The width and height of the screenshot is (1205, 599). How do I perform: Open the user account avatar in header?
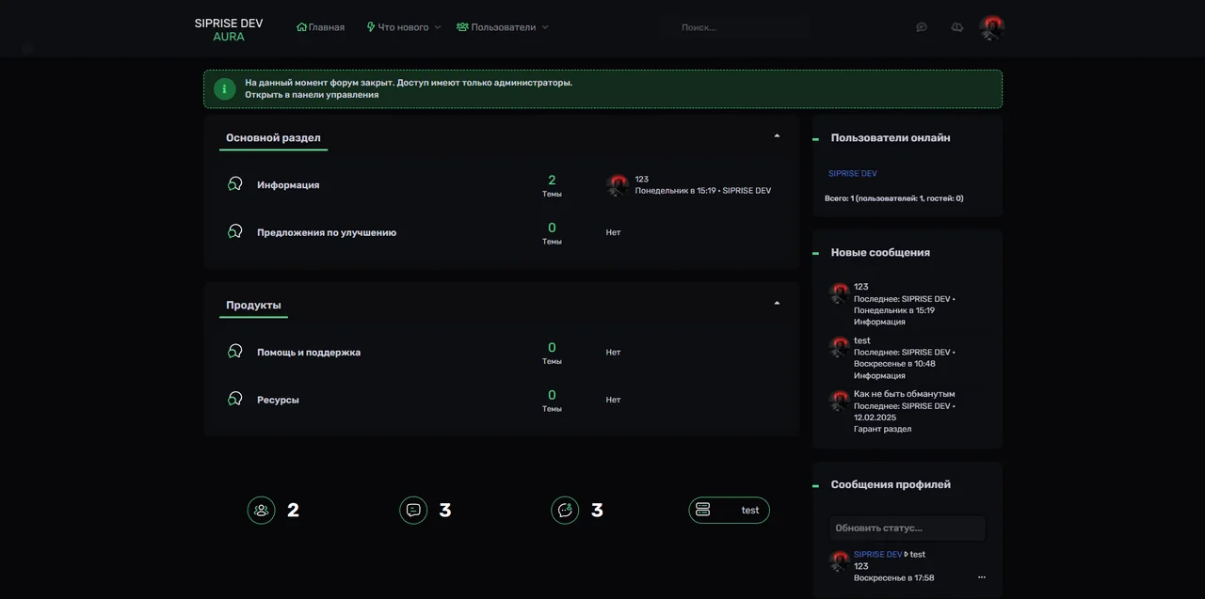pos(991,27)
